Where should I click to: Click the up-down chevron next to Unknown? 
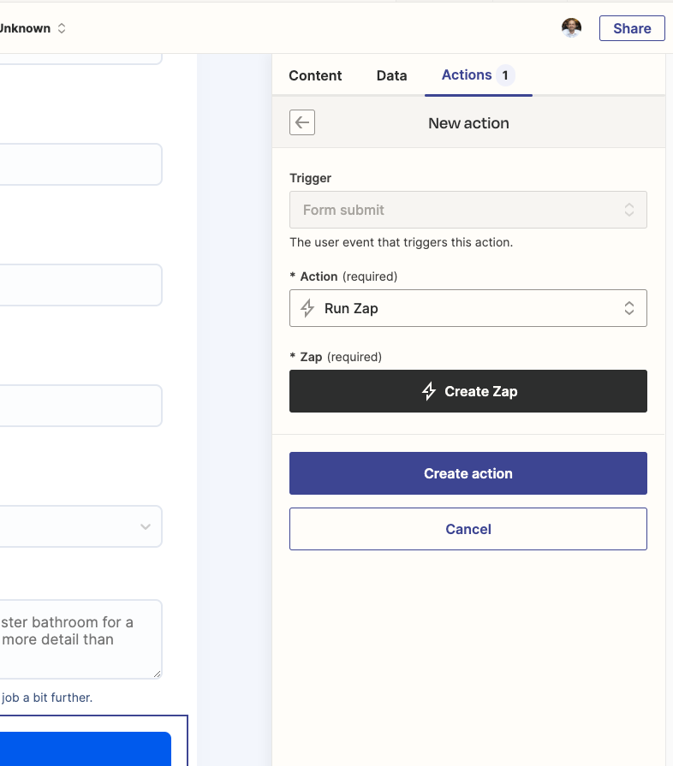(x=62, y=28)
